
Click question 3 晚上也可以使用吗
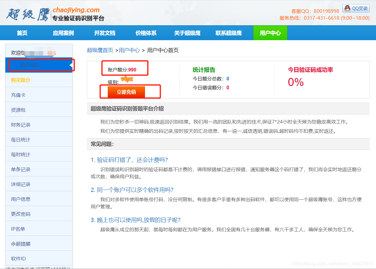(135, 220)
